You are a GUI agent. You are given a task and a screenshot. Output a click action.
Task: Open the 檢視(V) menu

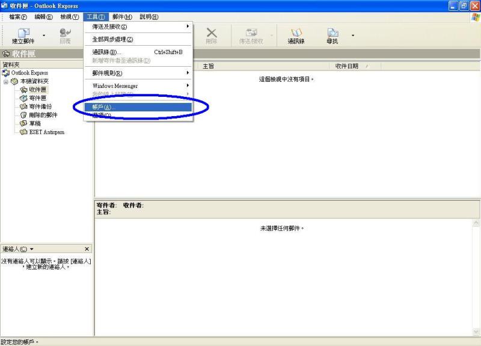point(70,17)
